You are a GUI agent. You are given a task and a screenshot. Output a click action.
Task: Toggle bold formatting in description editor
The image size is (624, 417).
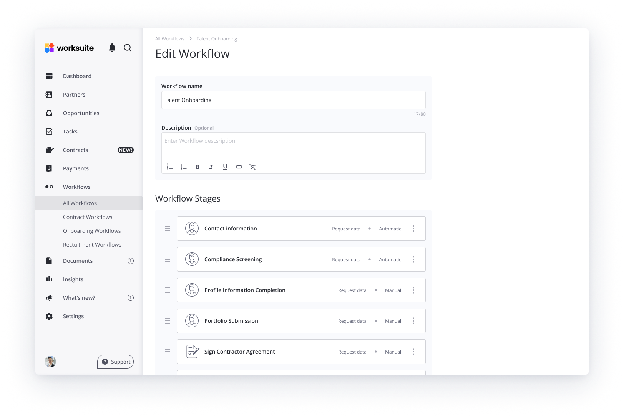tap(197, 167)
